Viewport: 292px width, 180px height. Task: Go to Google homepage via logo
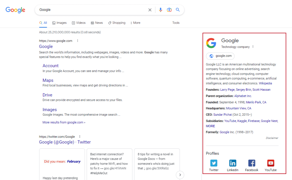[x=16, y=10]
